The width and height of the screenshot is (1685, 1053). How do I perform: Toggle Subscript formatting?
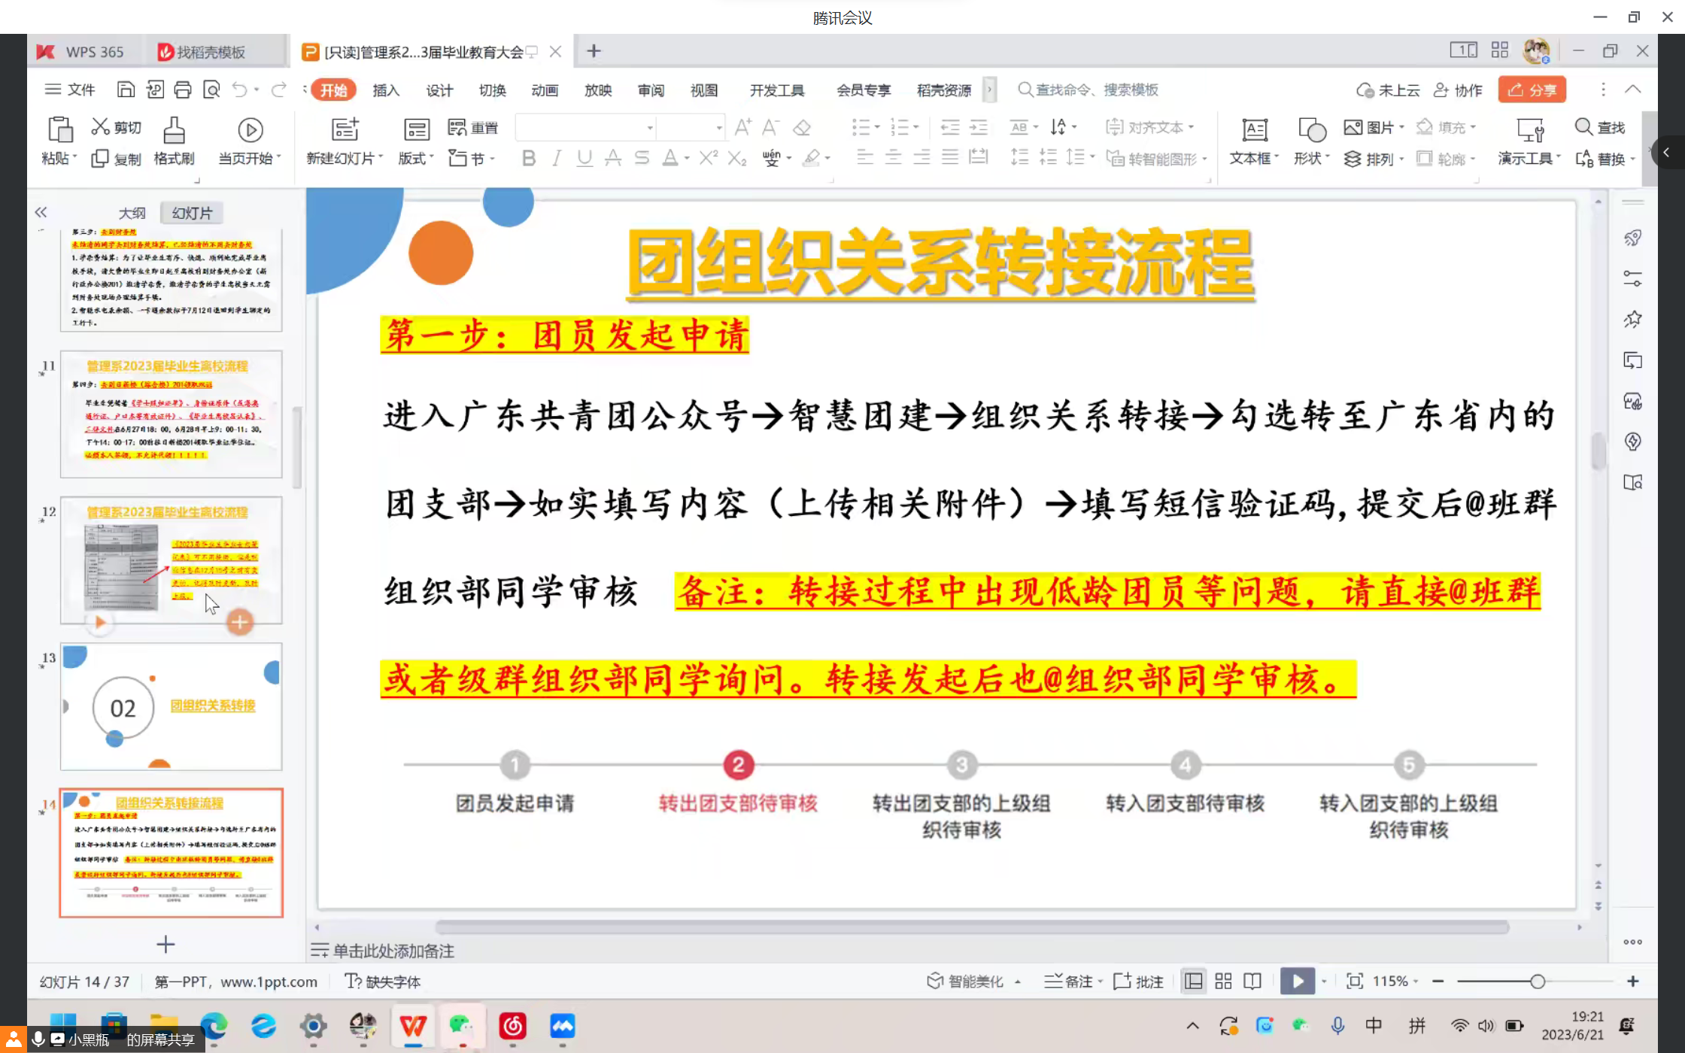click(736, 158)
